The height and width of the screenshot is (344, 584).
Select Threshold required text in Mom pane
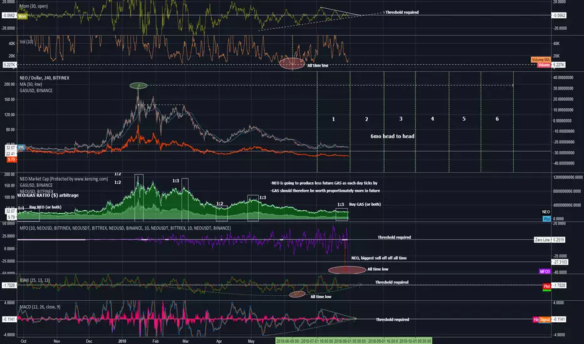[x=402, y=13]
